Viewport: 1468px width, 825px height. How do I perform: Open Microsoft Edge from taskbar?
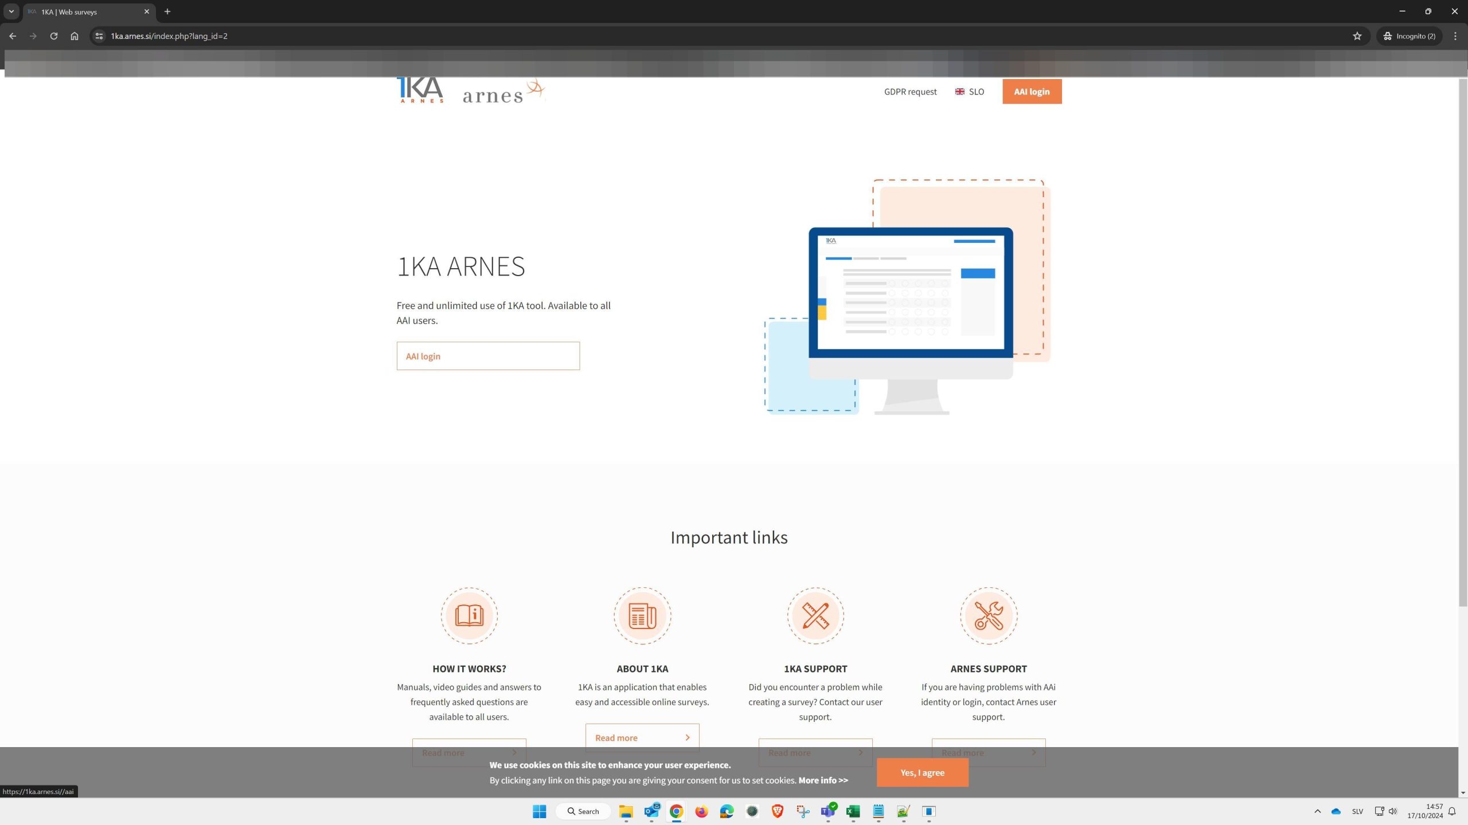pos(727,811)
